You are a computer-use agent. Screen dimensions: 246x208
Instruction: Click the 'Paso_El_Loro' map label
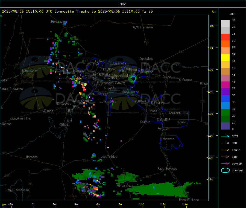click(189, 200)
